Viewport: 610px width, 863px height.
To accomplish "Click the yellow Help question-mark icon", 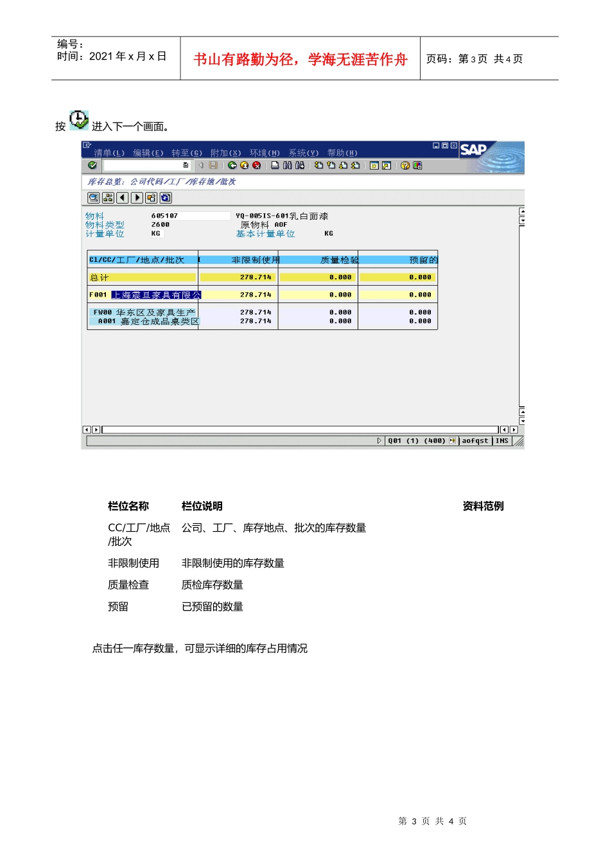I will pos(405,166).
